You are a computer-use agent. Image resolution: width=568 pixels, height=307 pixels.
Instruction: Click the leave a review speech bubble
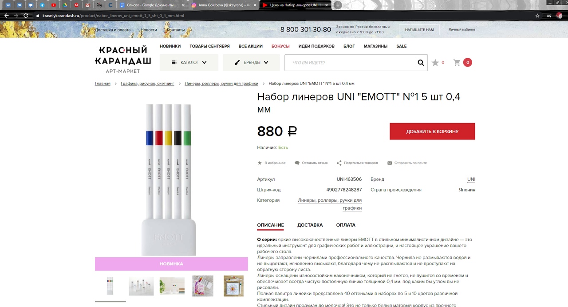tap(297, 163)
